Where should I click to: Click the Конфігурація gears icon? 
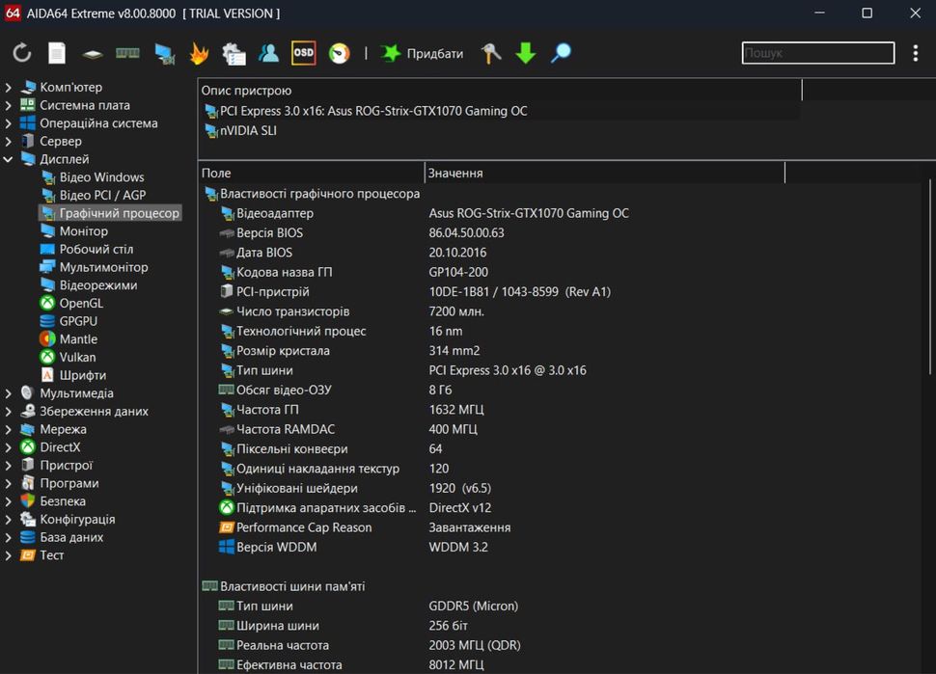pos(28,519)
